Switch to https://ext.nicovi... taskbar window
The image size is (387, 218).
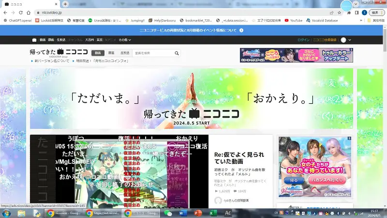pyautogui.click(x=103, y=213)
